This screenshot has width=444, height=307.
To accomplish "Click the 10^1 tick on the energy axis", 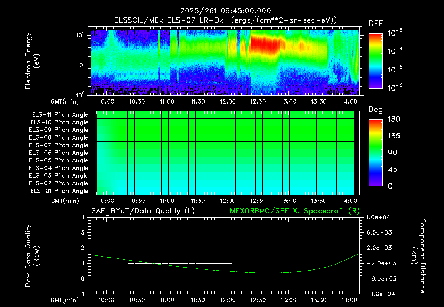I will click(80, 65).
